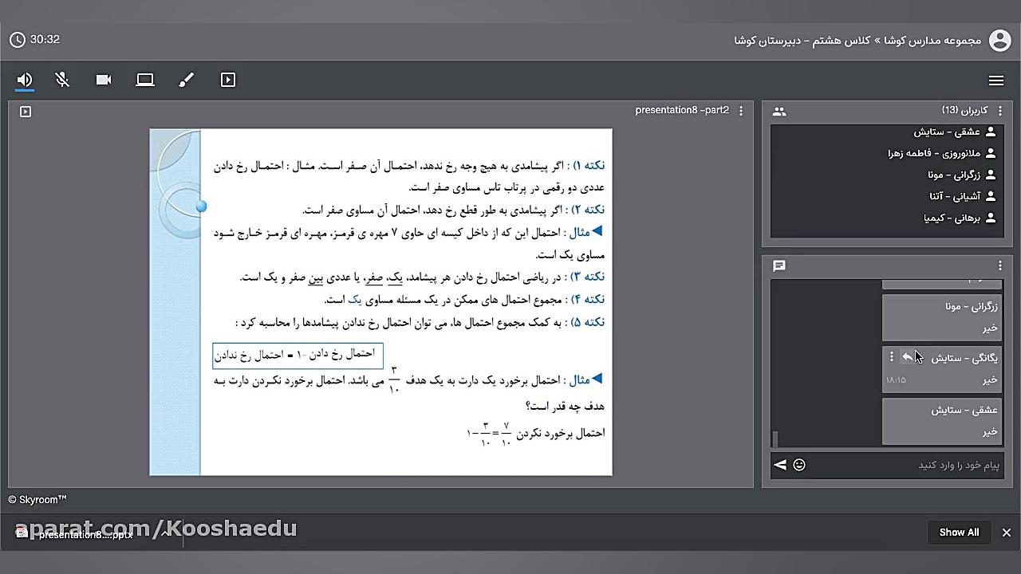The height and width of the screenshot is (574, 1021).
Task: Unmute the microphone
Action: pos(62,80)
